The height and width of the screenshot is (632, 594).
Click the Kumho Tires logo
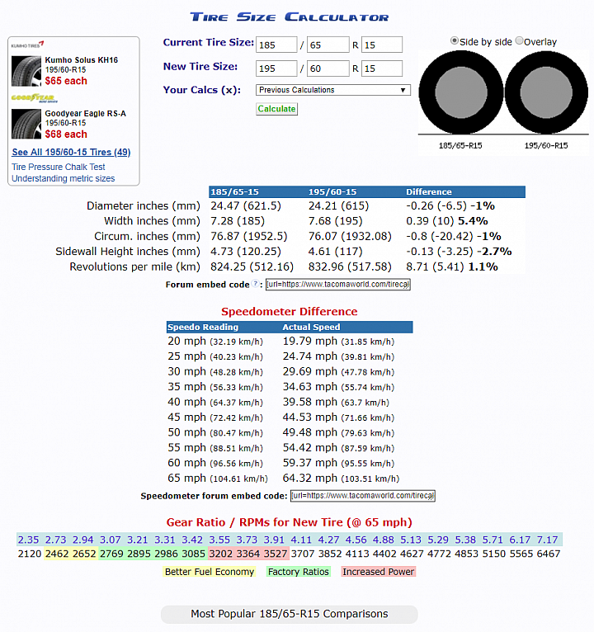[x=27, y=45]
